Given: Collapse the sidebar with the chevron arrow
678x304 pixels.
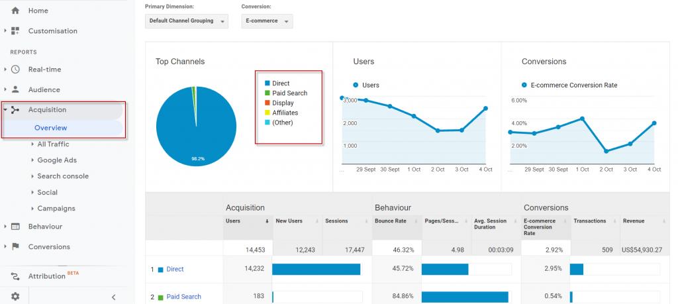Looking at the screenshot, I should 113,297.
